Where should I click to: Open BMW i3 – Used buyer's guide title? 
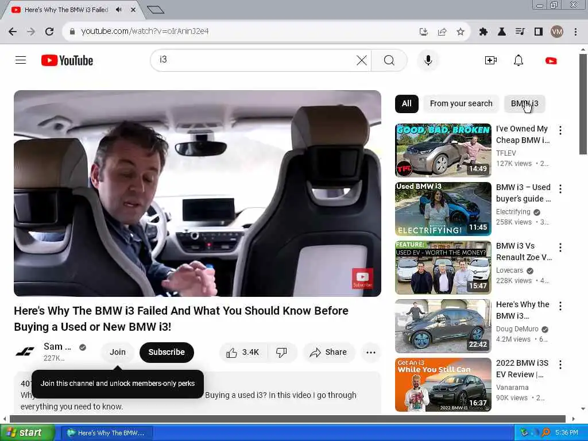point(524,193)
